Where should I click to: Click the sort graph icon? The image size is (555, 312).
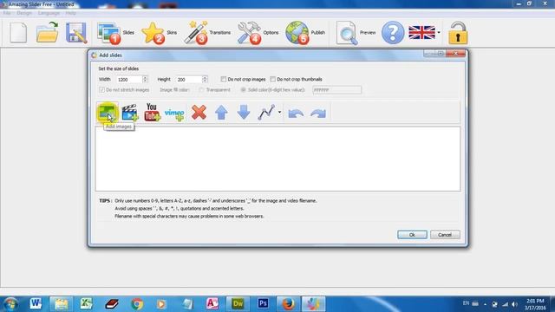pos(266,112)
